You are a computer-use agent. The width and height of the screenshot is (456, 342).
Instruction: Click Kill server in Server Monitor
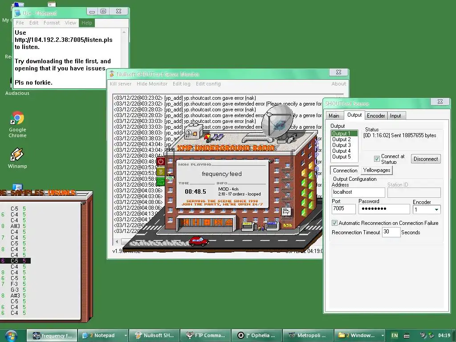[x=121, y=84]
